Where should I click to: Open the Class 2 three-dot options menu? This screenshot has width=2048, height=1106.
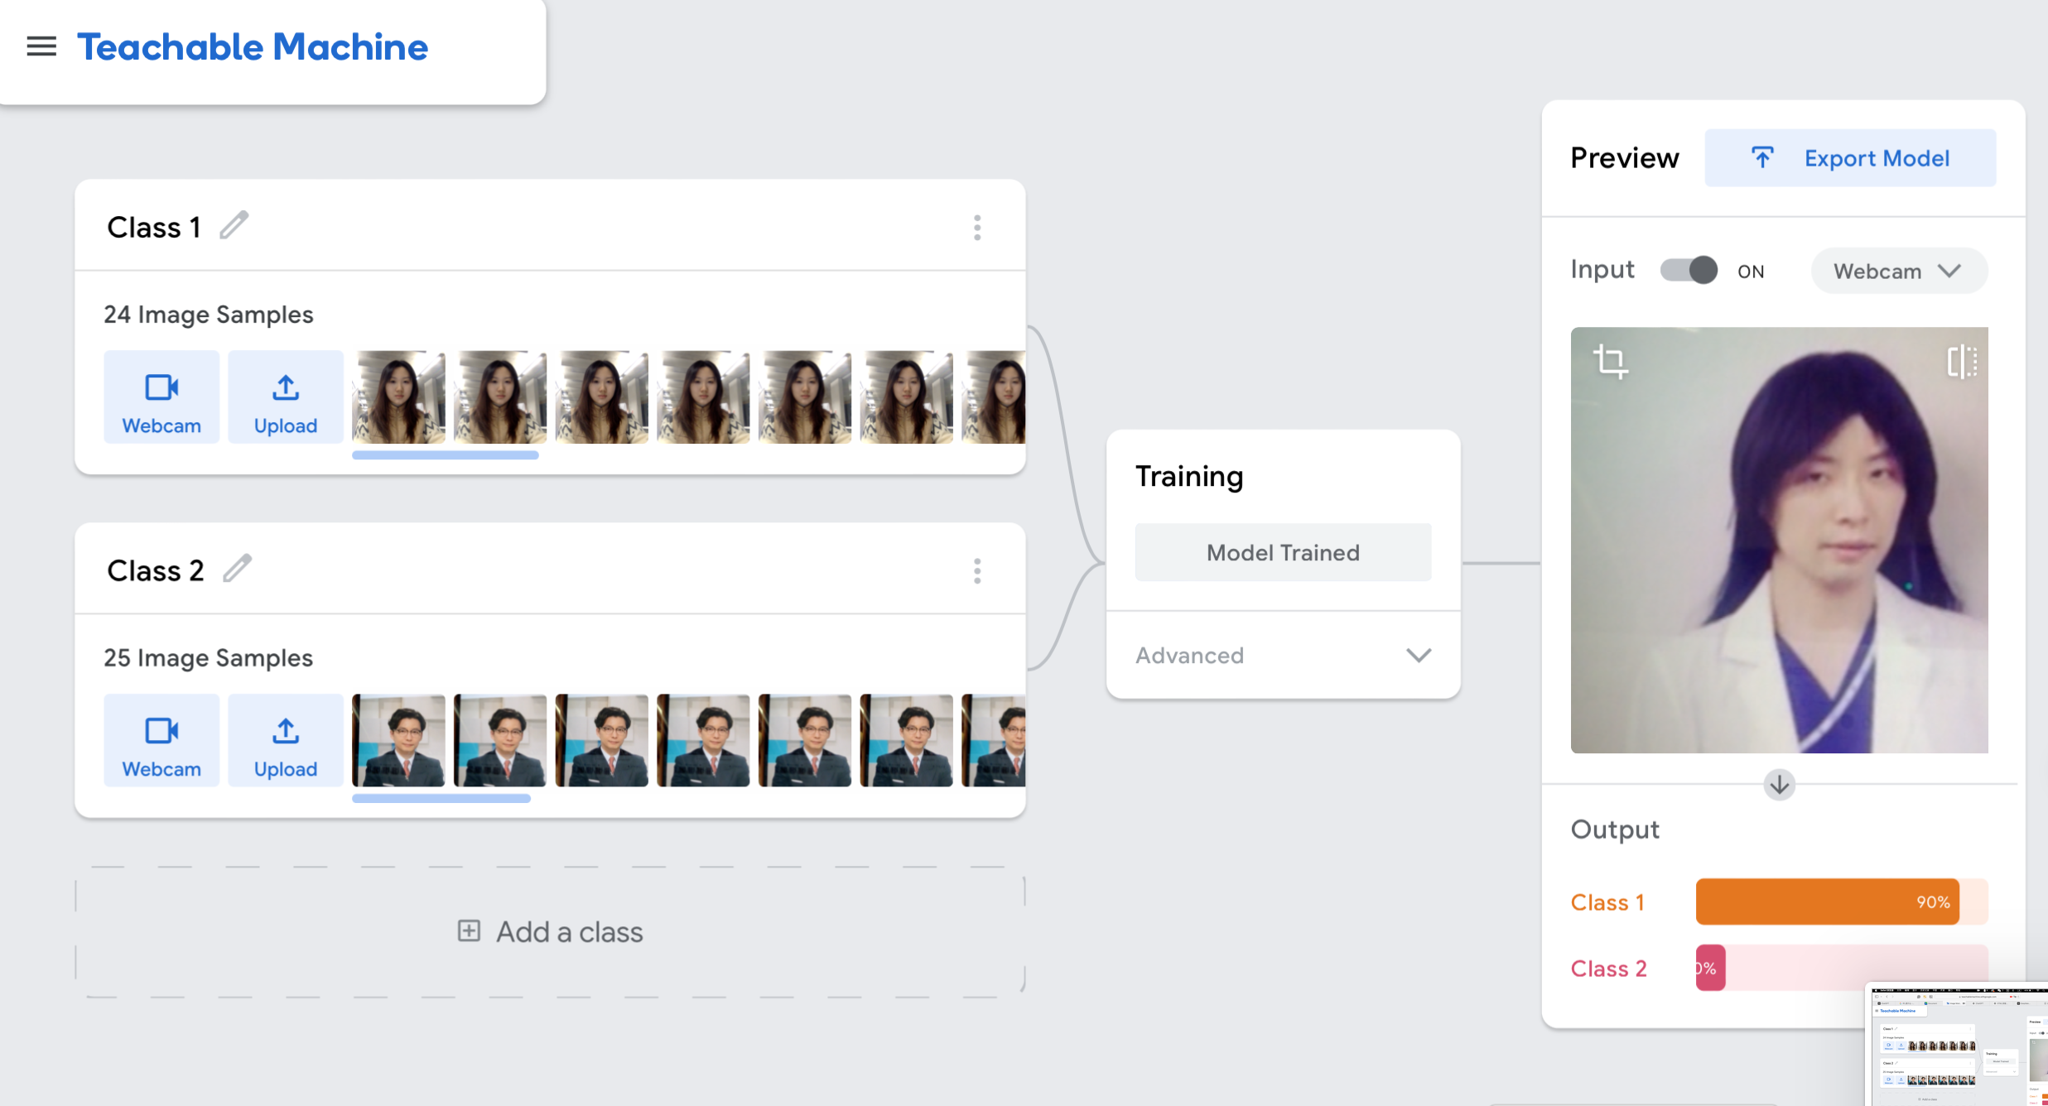coord(977,571)
